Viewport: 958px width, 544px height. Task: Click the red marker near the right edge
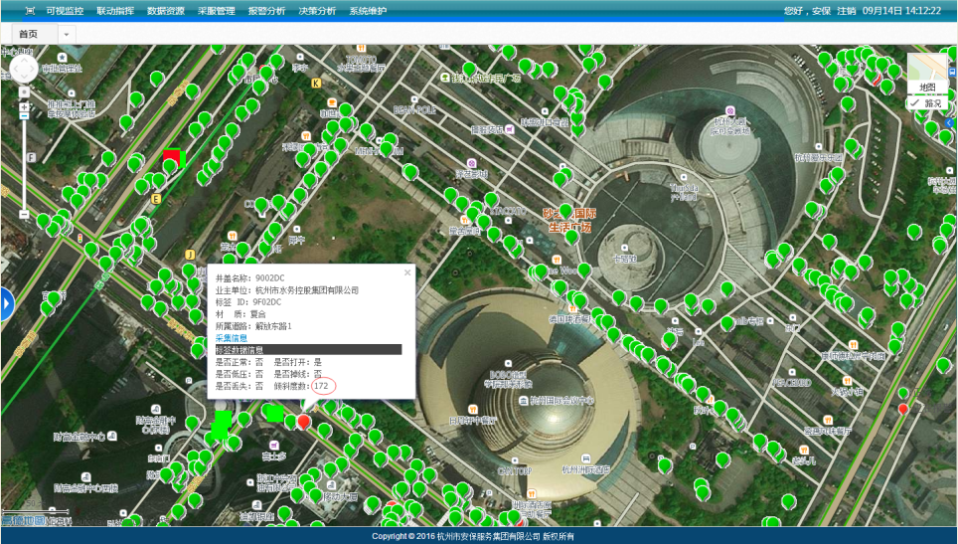902,409
